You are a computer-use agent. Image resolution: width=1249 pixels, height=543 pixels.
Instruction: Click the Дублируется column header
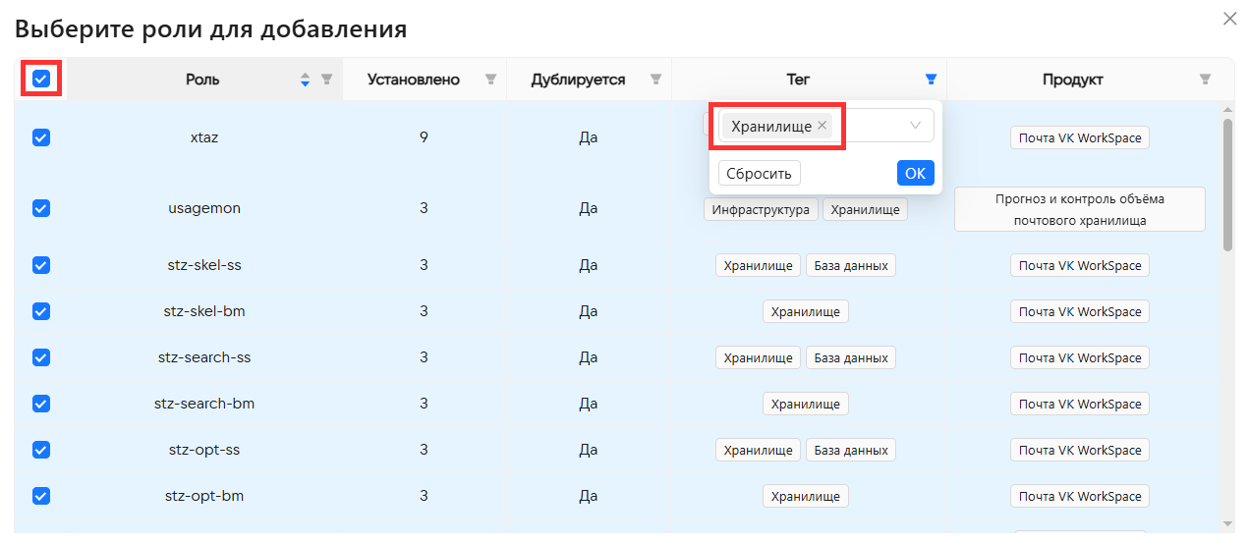click(x=578, y=80)
